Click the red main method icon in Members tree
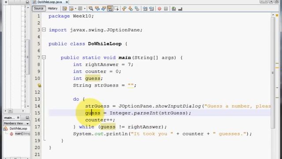This screenshot has width=282, height=159. [x=11, y=134]
